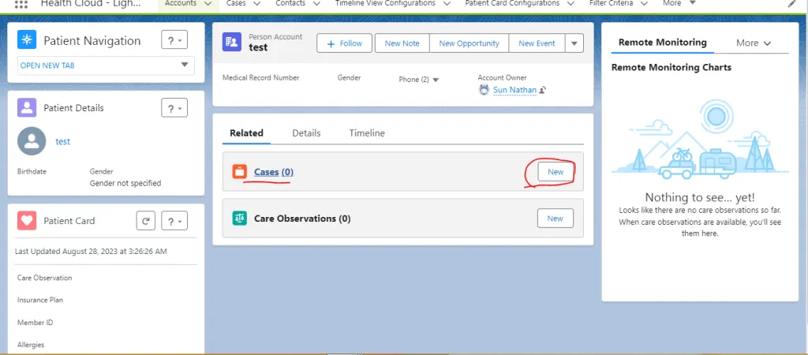Open the test patient name link
The image size is (808, 355).
click(x=63, y=141)
